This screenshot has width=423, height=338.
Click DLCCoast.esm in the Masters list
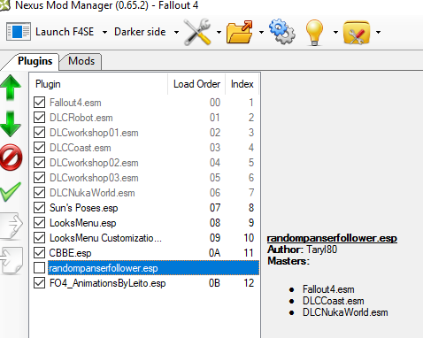pos(334,301)
